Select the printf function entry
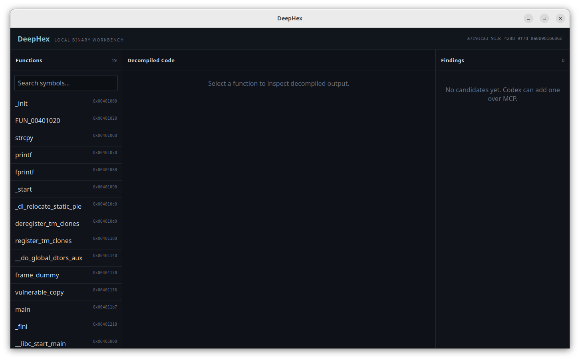580x360 pixels. point(66,155)
